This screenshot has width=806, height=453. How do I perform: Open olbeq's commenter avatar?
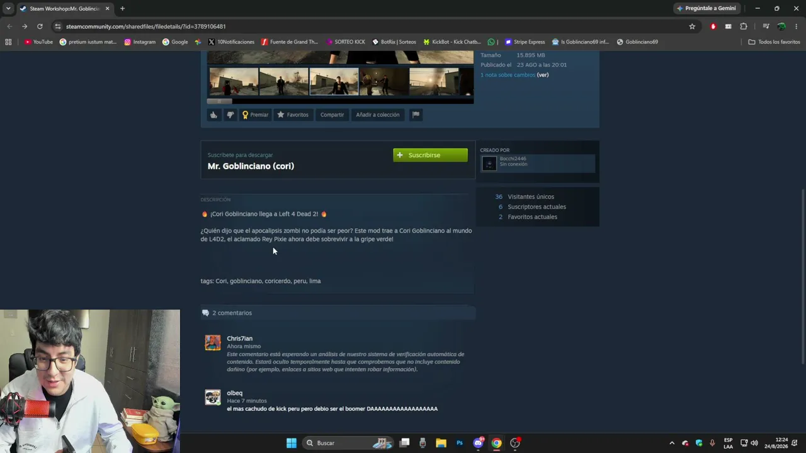coord(213,397)
